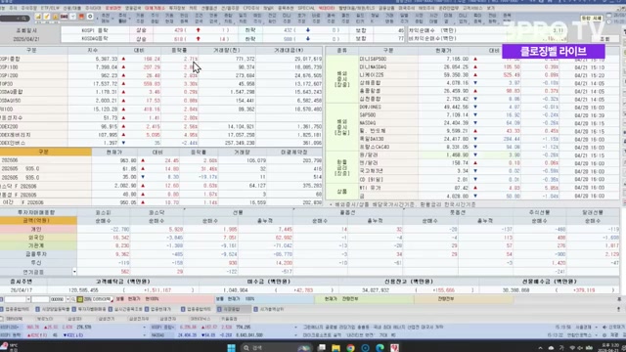Click the single up-arrow icon at right edge
The height and width of the screenshot is (352, 626).
(619, 309)
